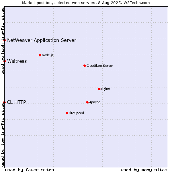Viewport: 172px width, 172px height.
Task: Select the Waitress data point marker
Action: click(5, 61)
